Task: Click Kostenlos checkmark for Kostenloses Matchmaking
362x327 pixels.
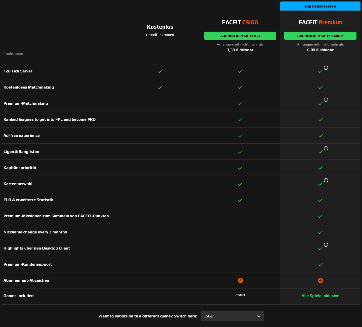Action: pos(160,88)
